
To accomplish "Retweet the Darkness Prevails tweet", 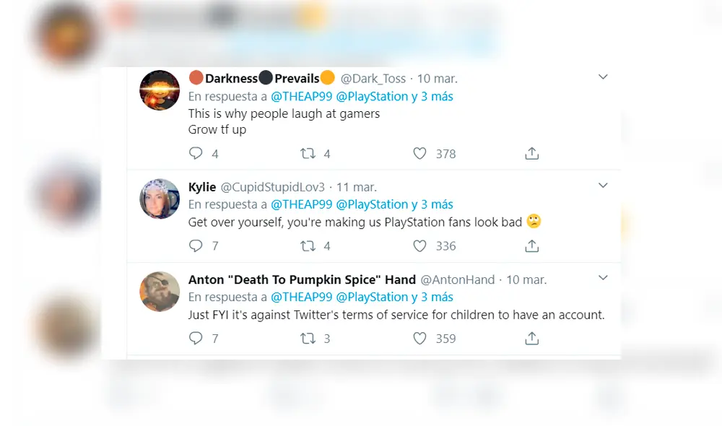I will click(x=308, y=153).
